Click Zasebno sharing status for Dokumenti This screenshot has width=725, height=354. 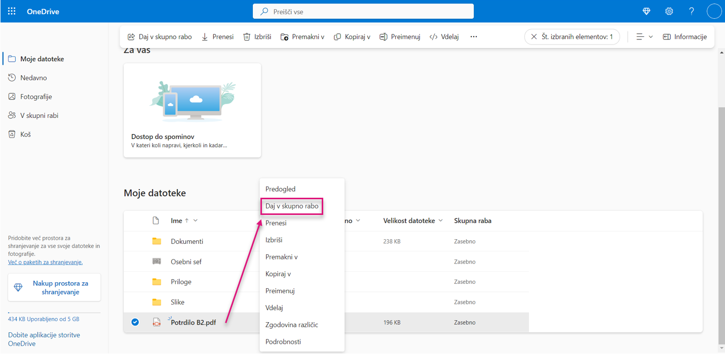click(465, 241)
